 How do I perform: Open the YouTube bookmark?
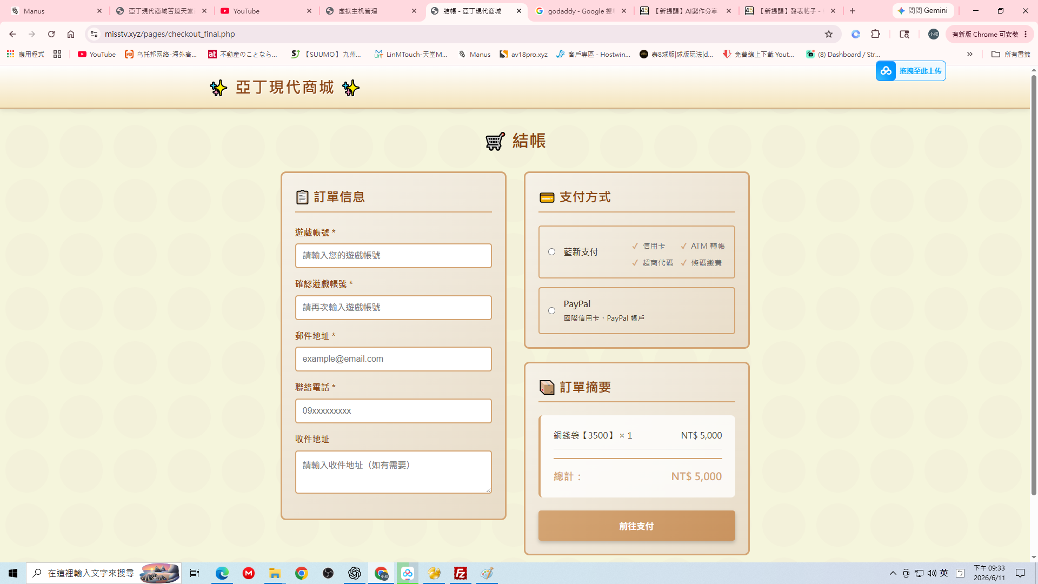click(x=97, y=54)
